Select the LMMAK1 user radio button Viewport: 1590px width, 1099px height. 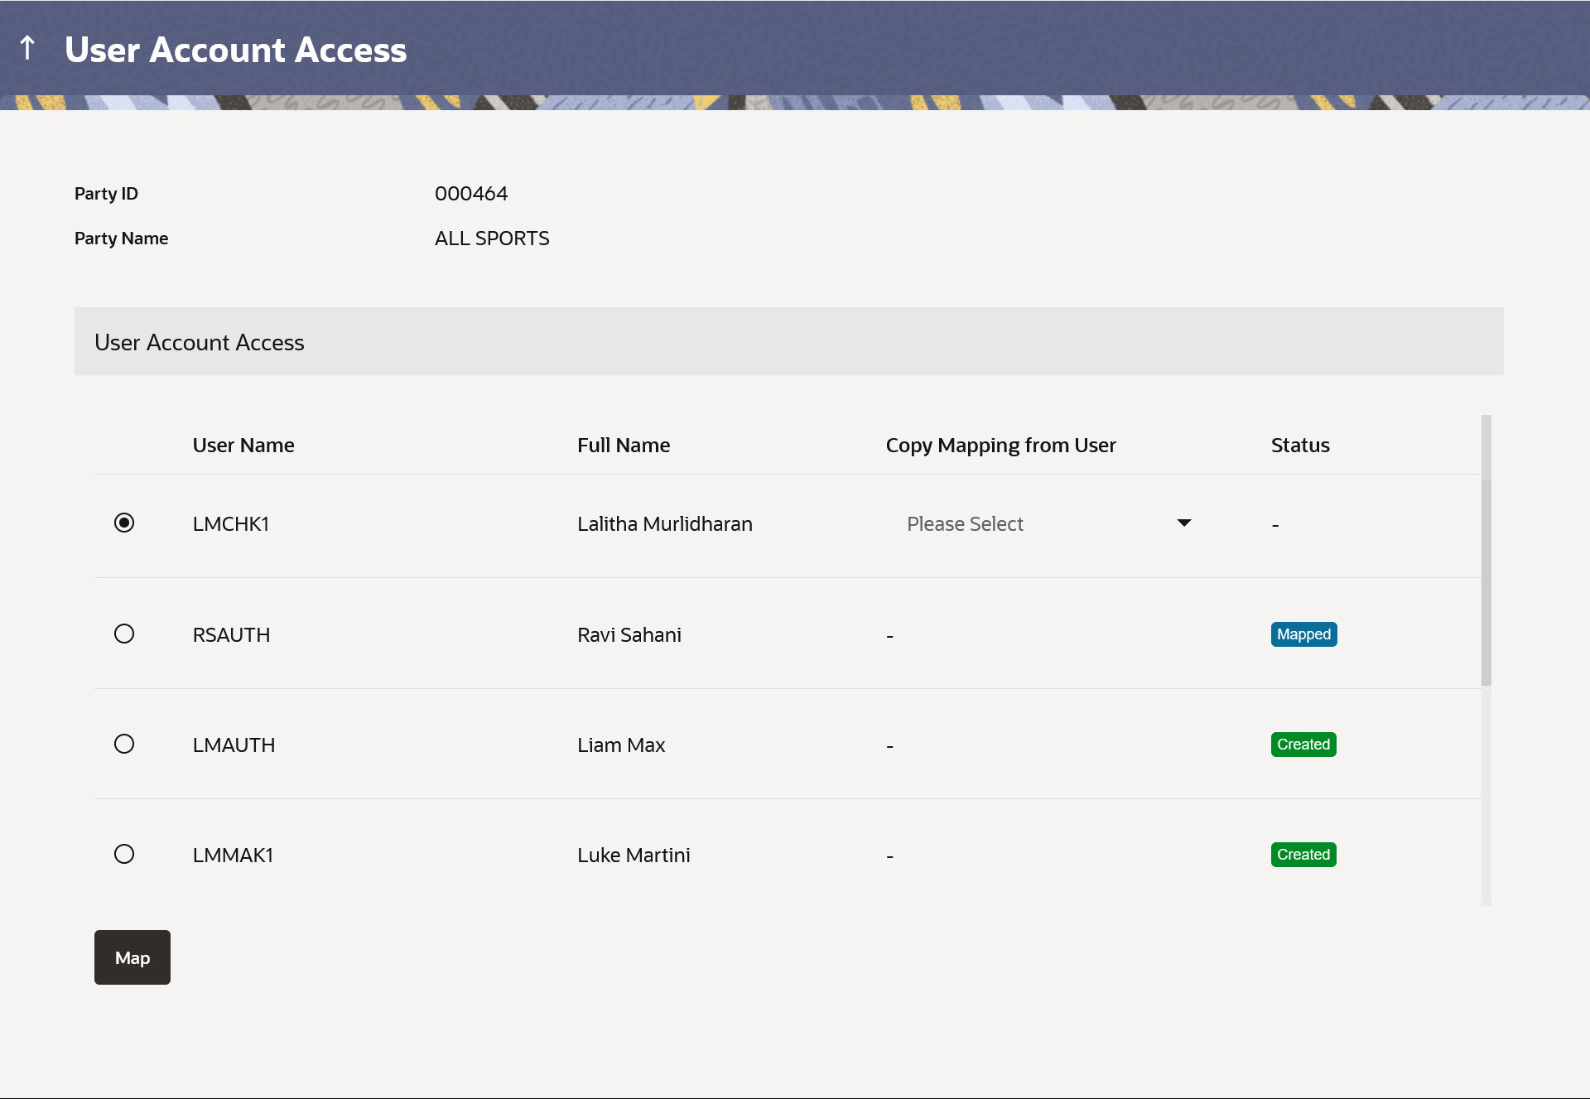[x=124, y=854]
